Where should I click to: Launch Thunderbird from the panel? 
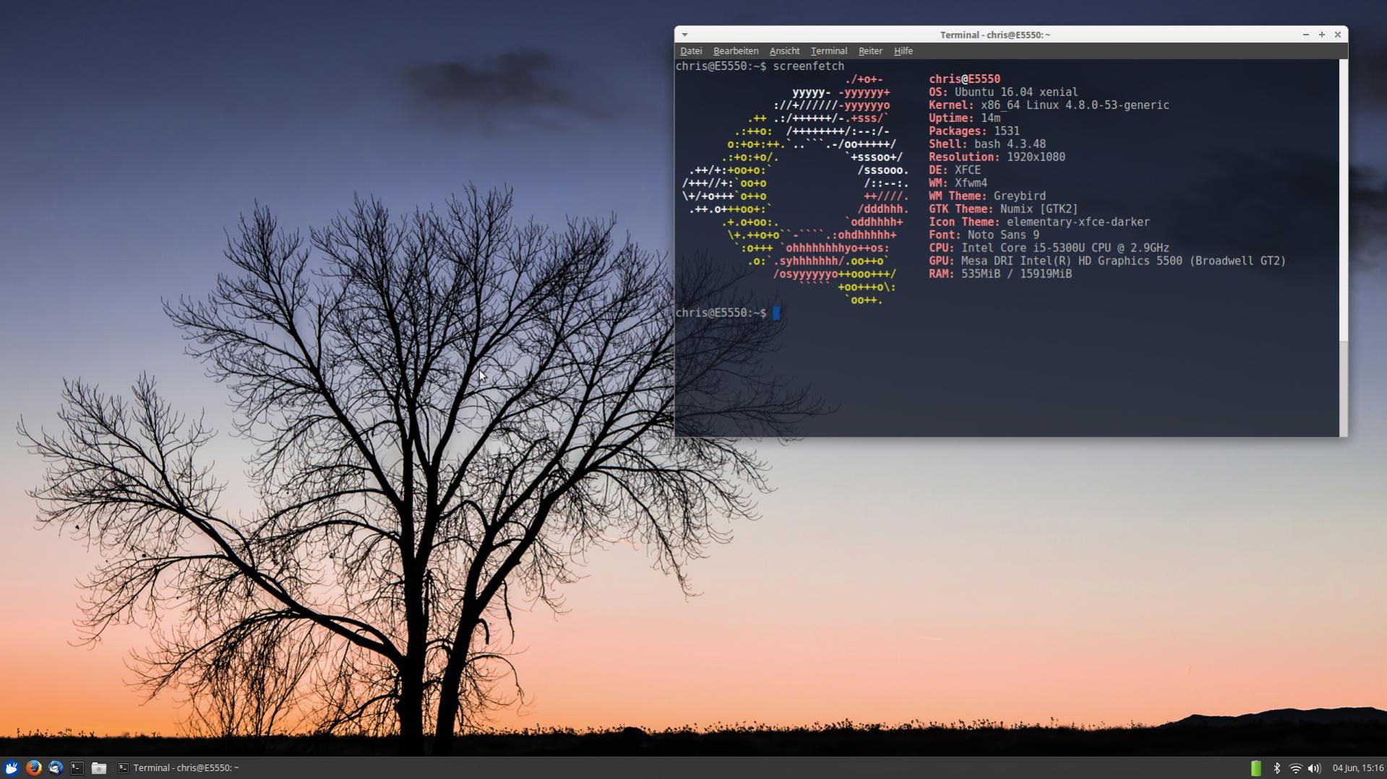pos(56,768)
